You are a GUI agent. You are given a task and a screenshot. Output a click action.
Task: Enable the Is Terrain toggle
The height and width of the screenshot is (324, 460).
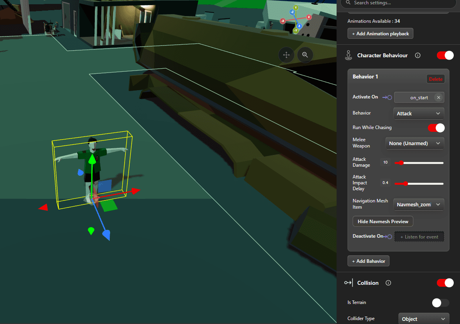click(440, 302)
